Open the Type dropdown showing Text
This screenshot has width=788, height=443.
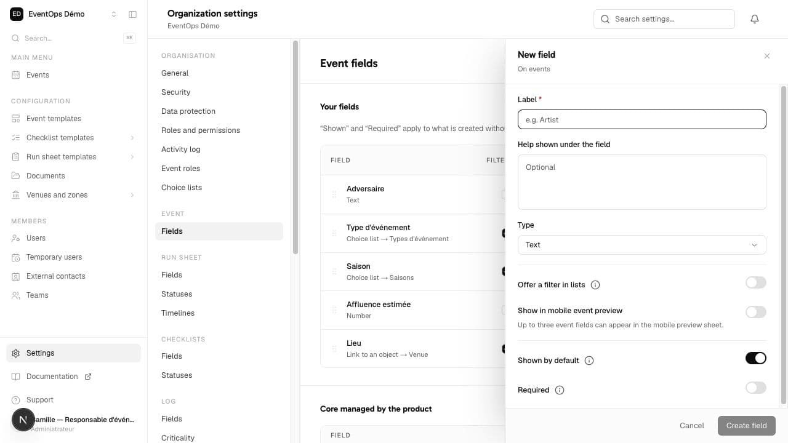pos(642,245)
